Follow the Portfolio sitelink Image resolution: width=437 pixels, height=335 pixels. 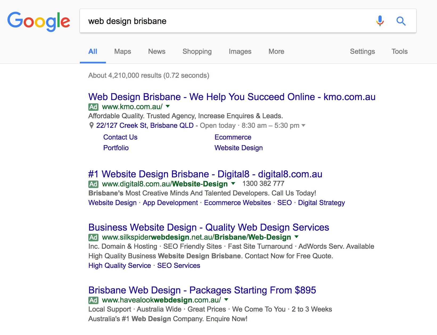pos(116,148)
